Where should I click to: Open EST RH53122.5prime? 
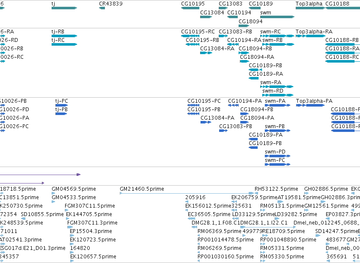coord(276,189)
